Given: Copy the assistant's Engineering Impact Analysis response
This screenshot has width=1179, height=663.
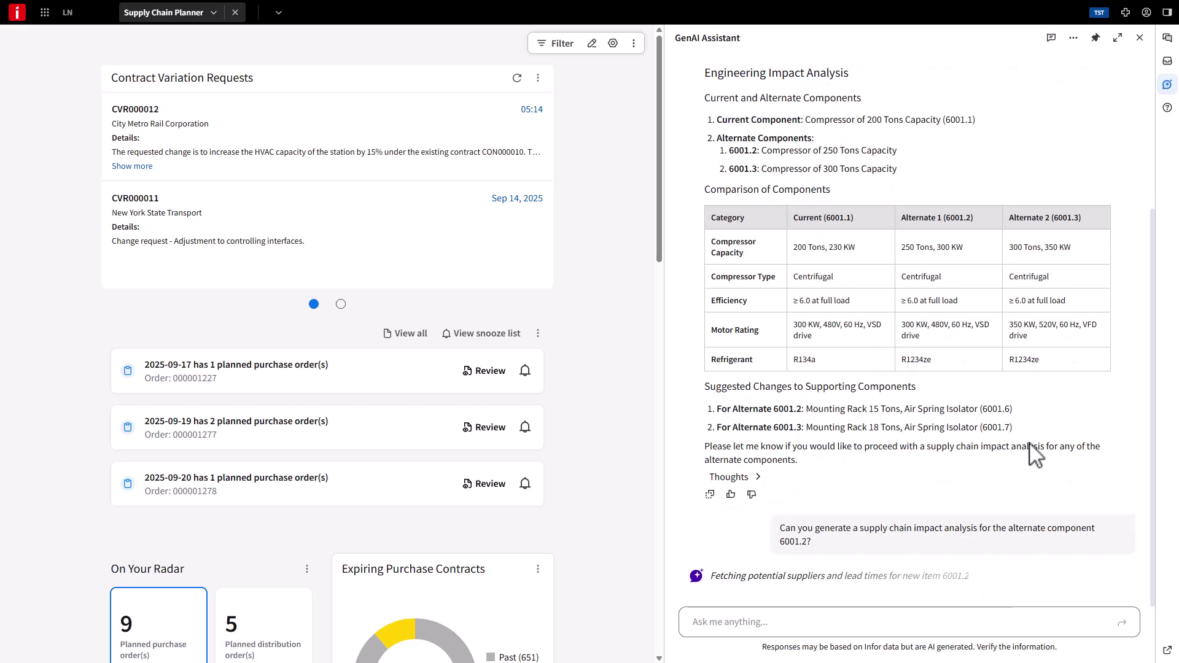Looking at the screenshot, I should 709,494.
